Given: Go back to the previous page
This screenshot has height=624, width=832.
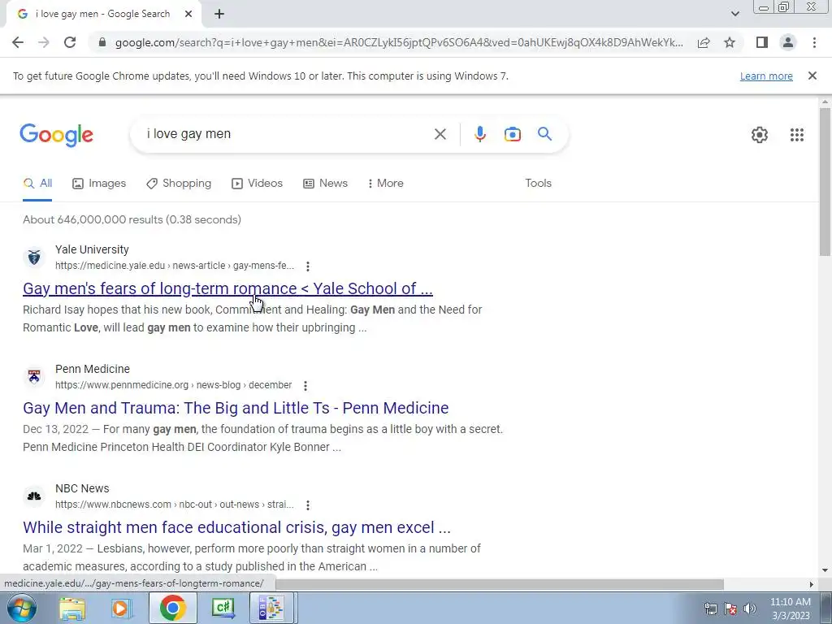Looking at the screenshot, I should 18,42.
